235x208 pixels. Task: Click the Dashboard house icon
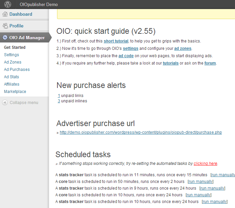click(5, 14)
